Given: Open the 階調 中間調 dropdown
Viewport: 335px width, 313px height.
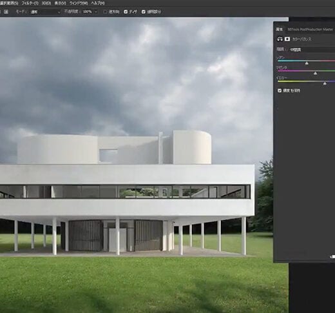Looking at the screenshot, I should [x=312, y=50].
